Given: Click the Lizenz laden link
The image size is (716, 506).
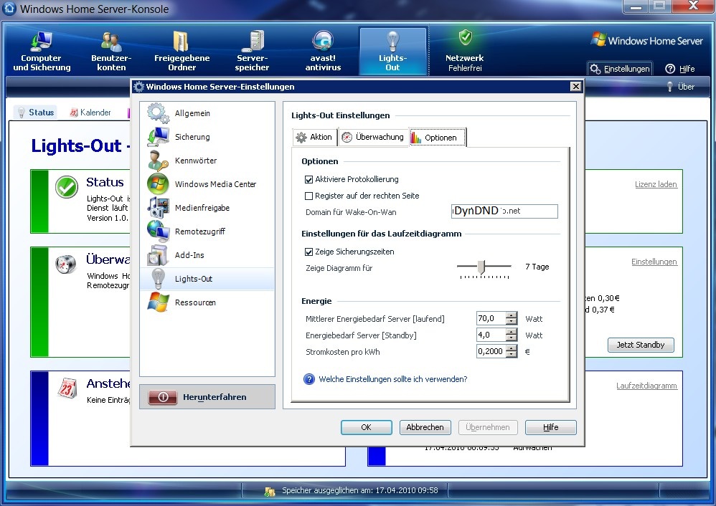Looking at the screenshot, I should point(656,184).
